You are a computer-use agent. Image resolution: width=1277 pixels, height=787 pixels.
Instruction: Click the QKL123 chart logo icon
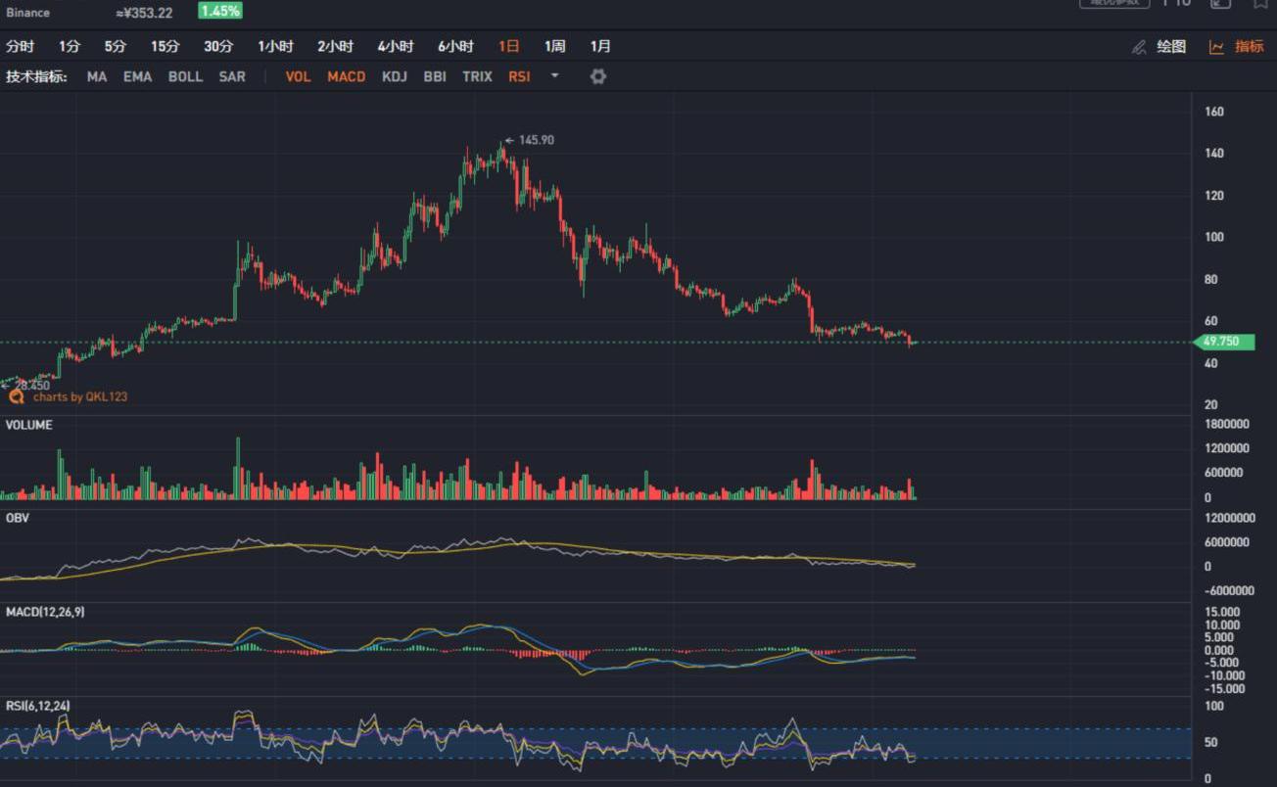tap(17, 396)
